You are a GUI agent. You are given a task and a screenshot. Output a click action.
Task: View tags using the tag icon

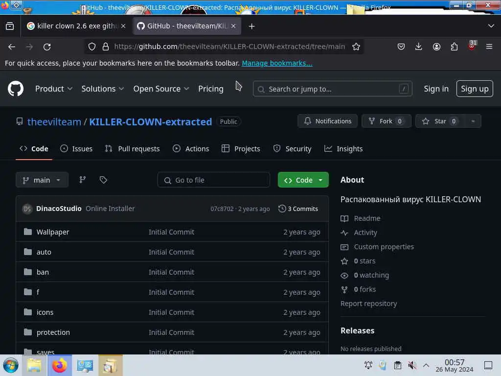tap(103, 180)
